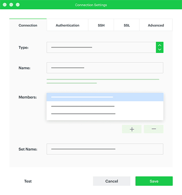The image size is (182, 195).
Task: Switch to the Authentication tab
Action: 68,25
